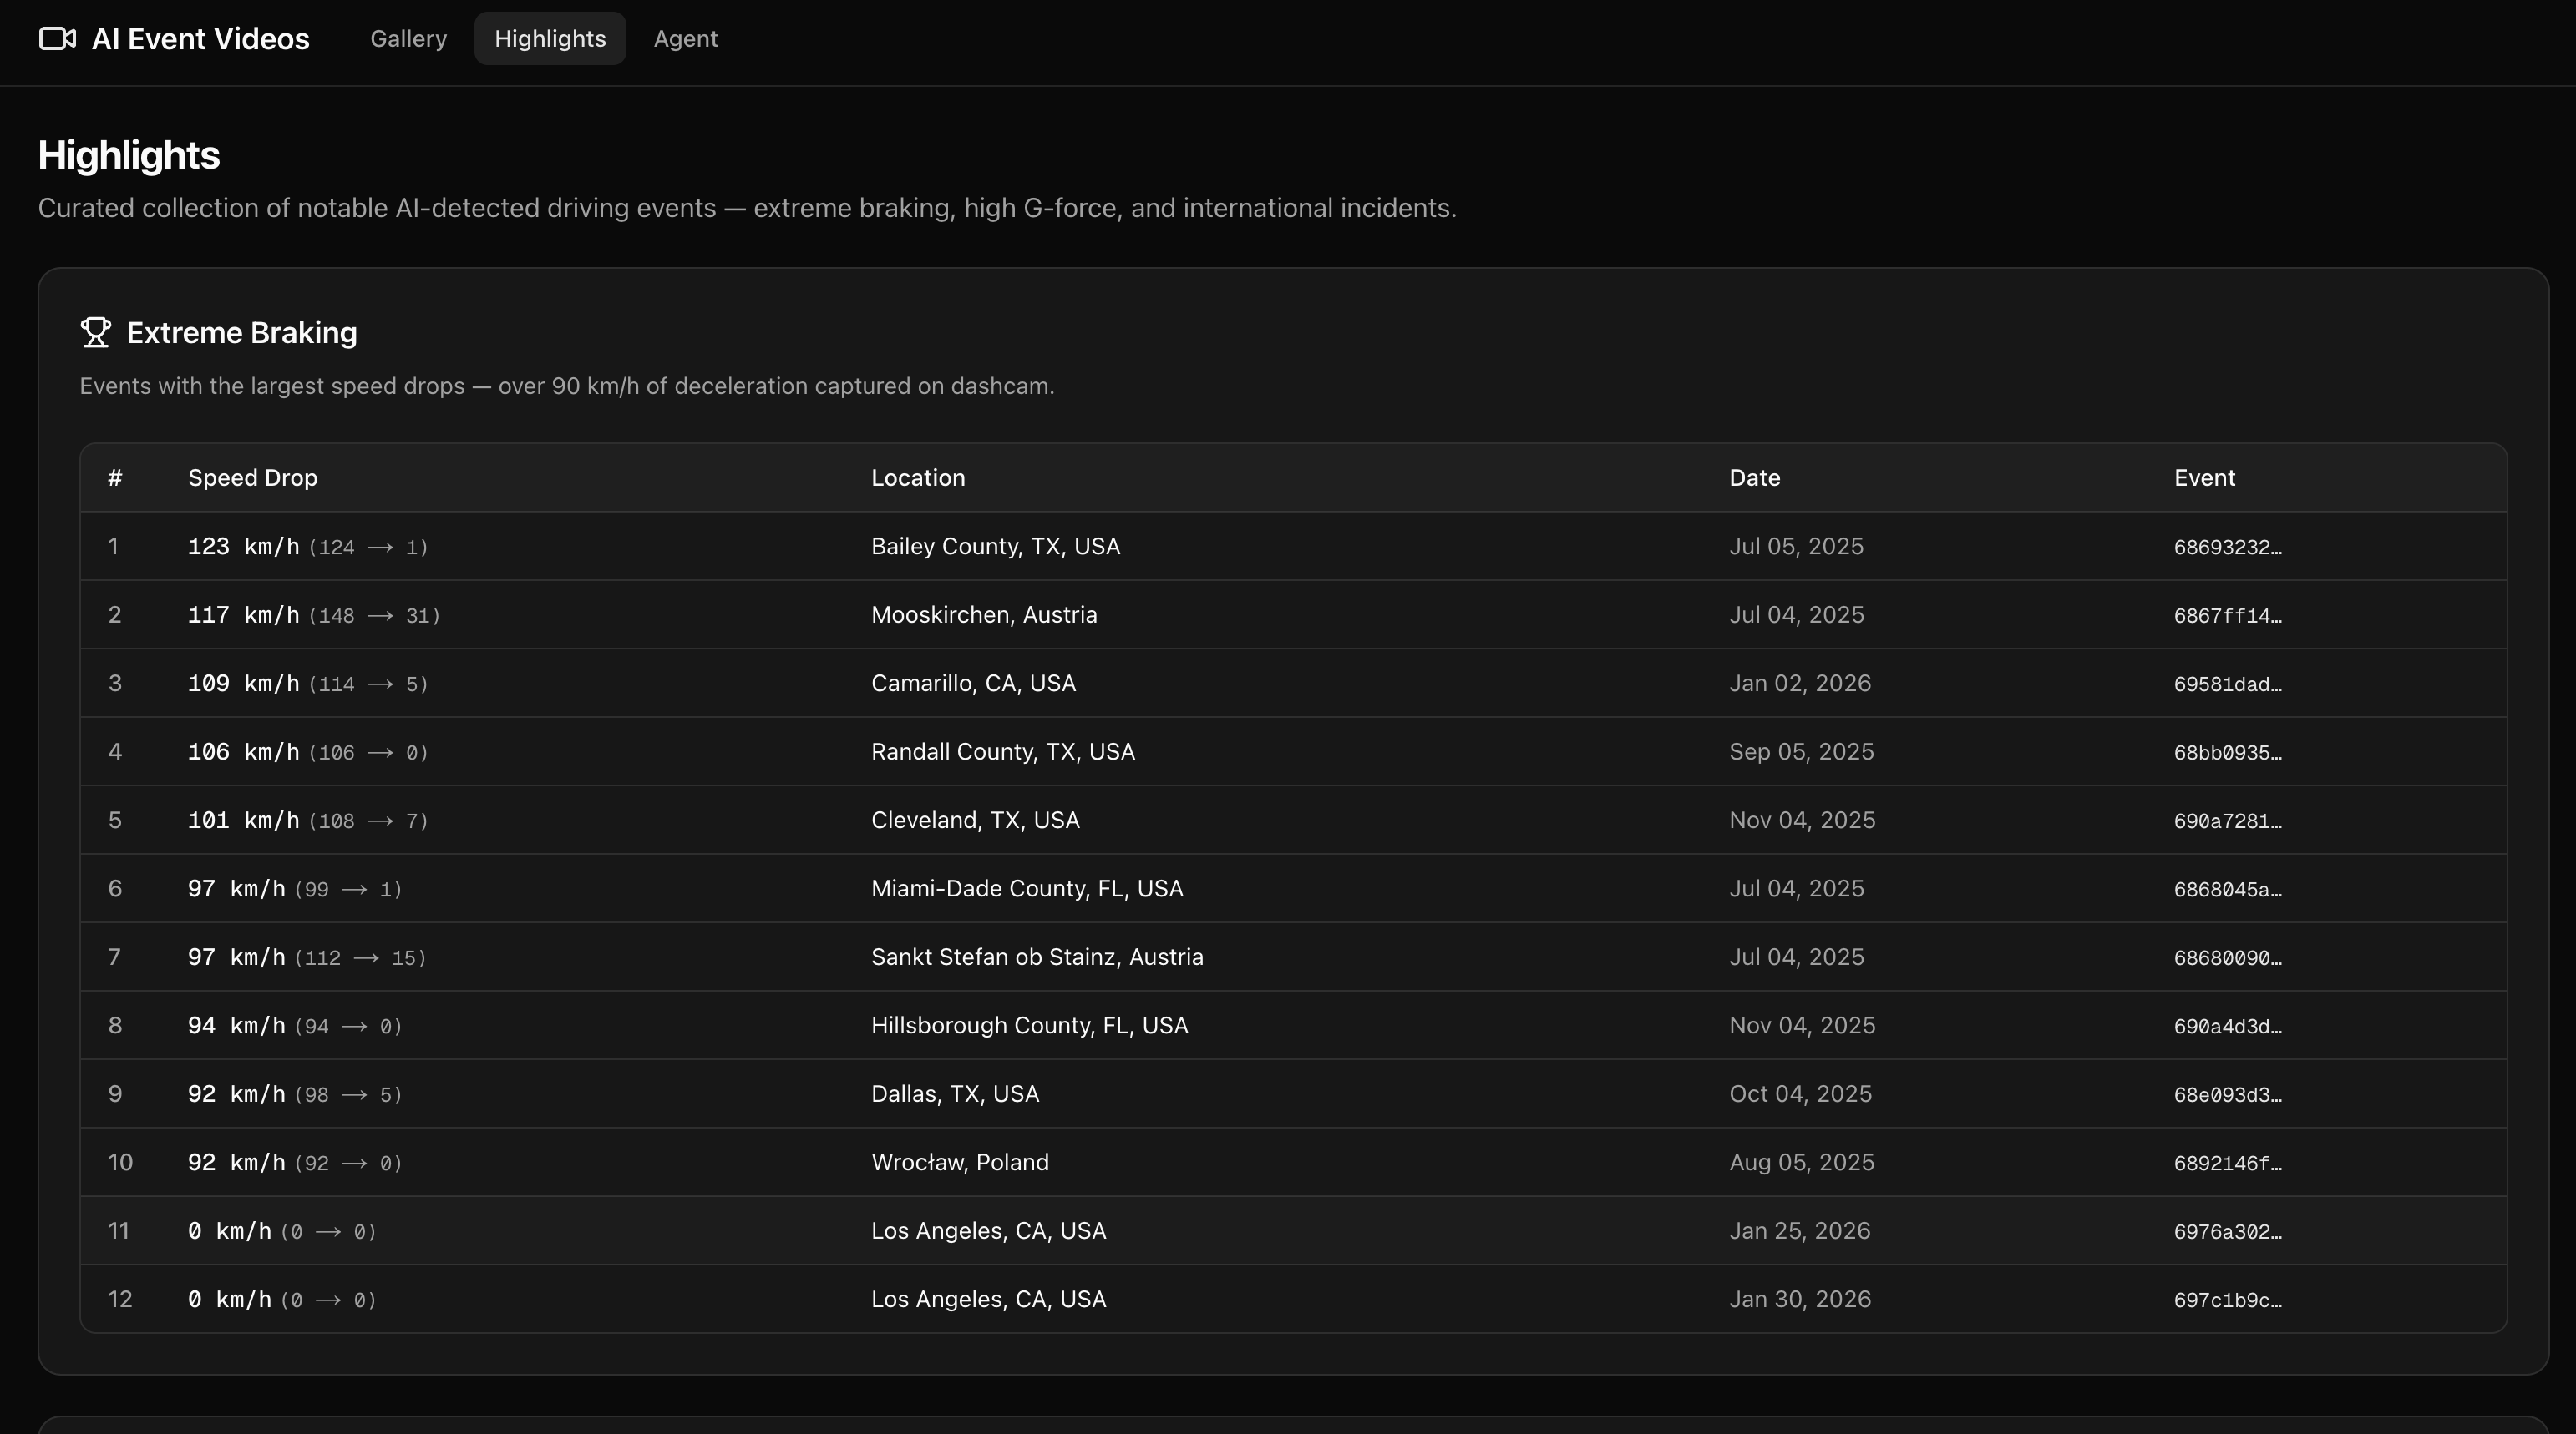
Task: Switch to the Agent tab
Action: click(685, 39)
